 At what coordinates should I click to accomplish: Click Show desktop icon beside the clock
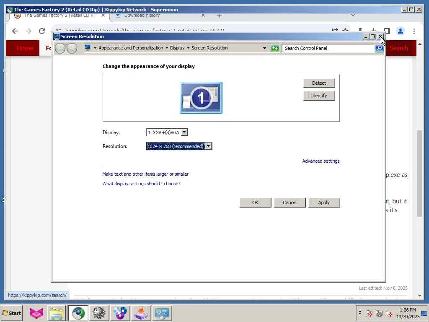tap(425, 313)
